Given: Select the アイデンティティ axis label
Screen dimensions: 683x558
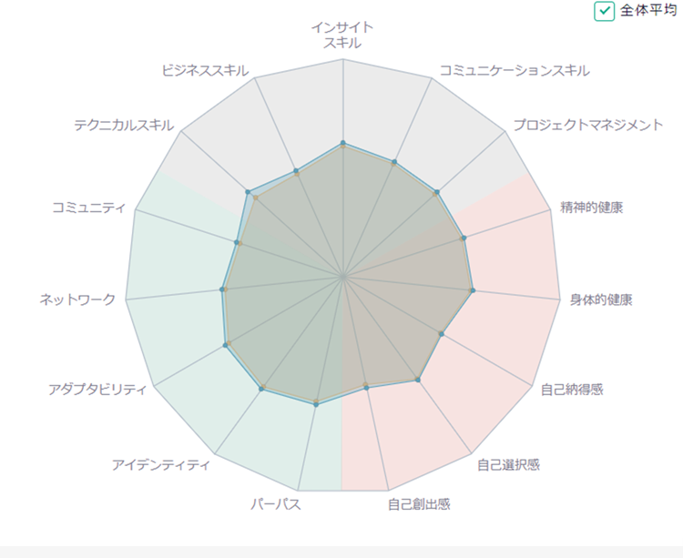Looking at the screenshot, I should coord(161,465).
